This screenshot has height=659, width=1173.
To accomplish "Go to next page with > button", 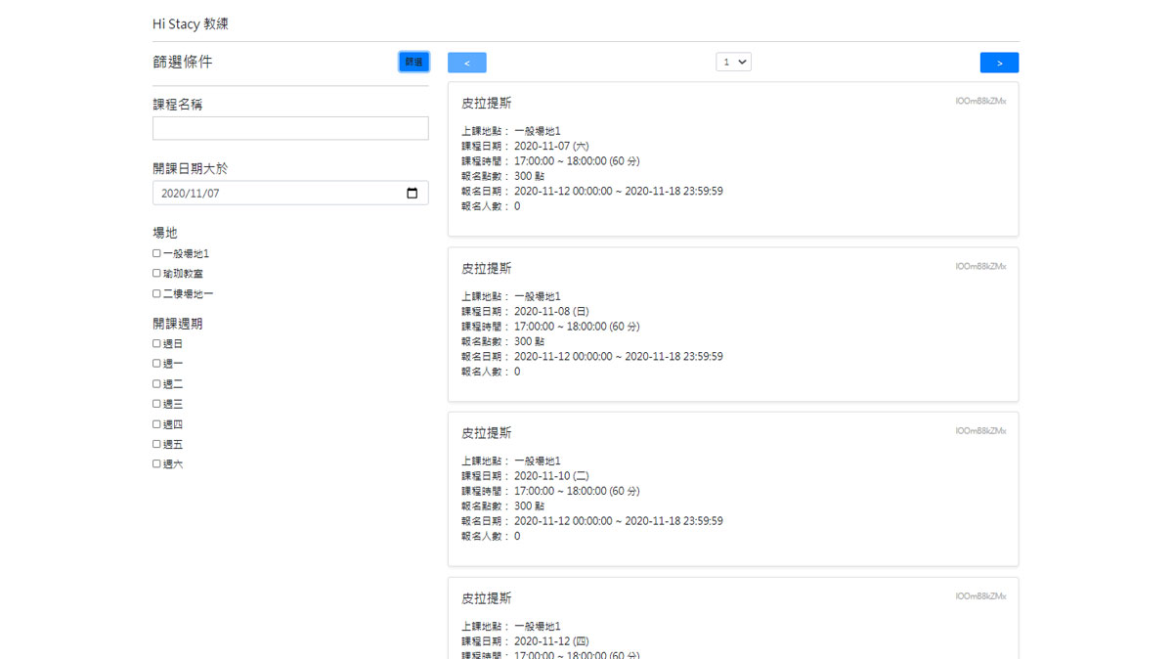I will coord(999,63).
